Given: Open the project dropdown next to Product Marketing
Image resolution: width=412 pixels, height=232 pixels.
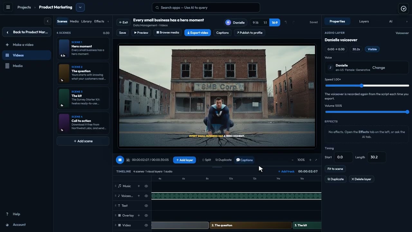Looking at the screenshot, I should [x=80, y=7].
